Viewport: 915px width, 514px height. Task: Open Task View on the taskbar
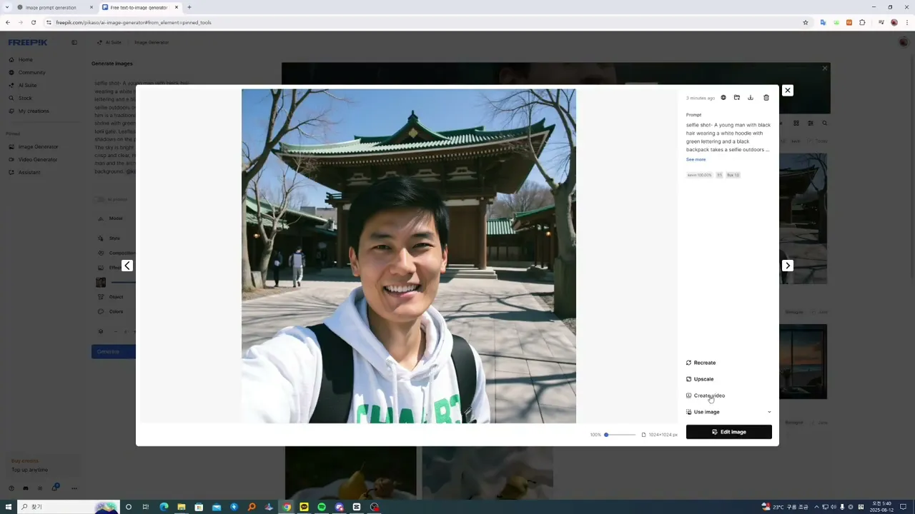click(146, 507)
